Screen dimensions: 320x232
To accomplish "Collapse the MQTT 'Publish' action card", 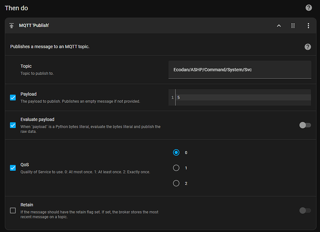I will pyautogui.click(x=279, y=26).
